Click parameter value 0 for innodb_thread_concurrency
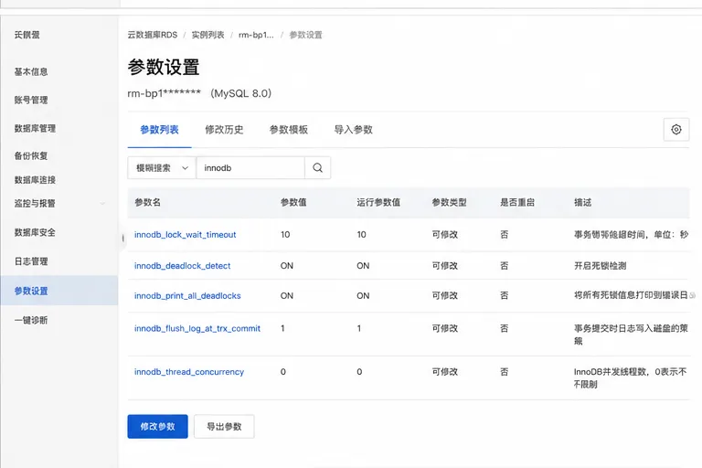Image resolution: width=702 pixels, height=468 pixels. click(x=283, y=372)
